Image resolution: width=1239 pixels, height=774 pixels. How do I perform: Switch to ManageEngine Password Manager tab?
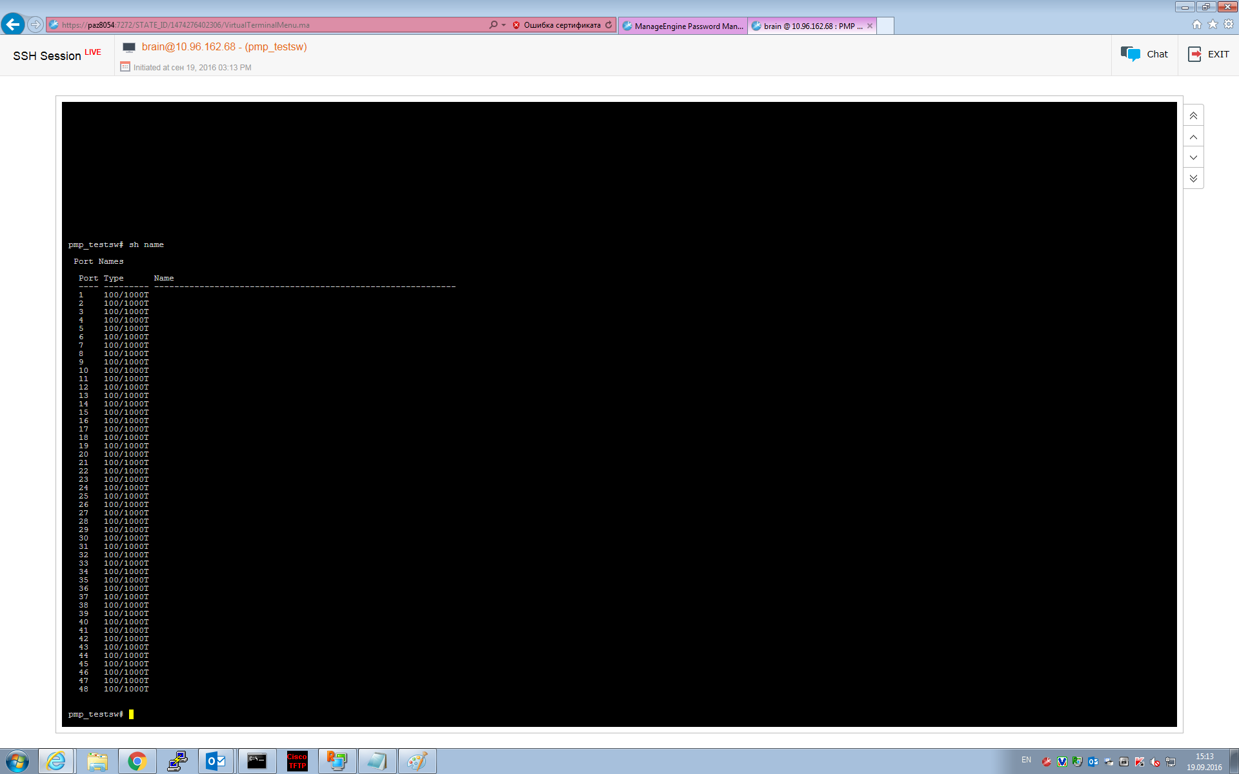point(683,26)
